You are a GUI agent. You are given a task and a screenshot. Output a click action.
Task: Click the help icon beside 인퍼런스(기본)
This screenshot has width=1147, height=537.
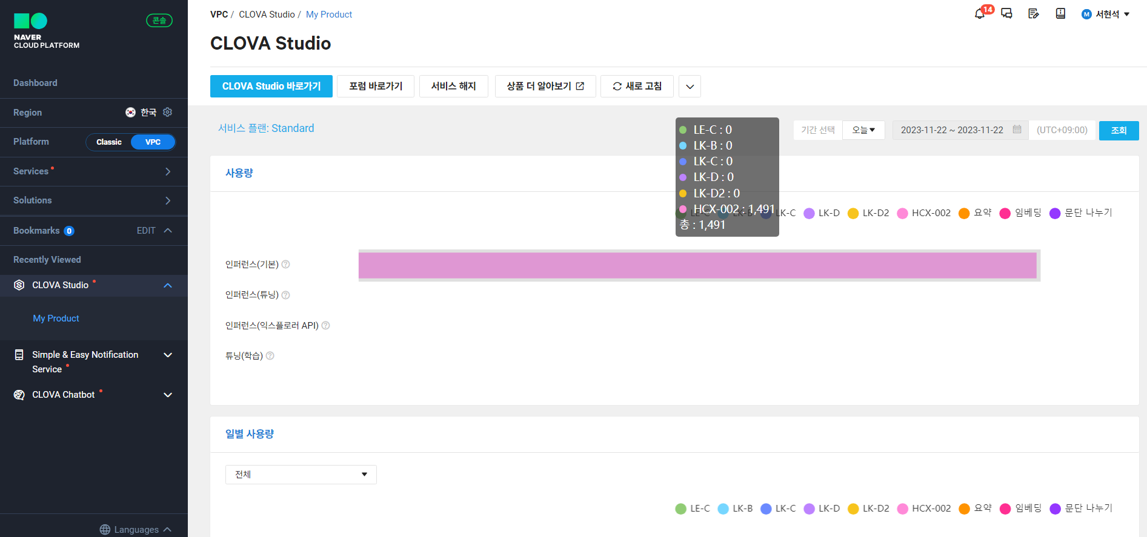click(286, 265)
